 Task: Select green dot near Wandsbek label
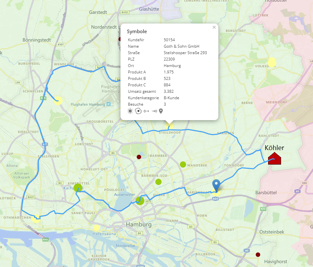[x=183, y=164]
